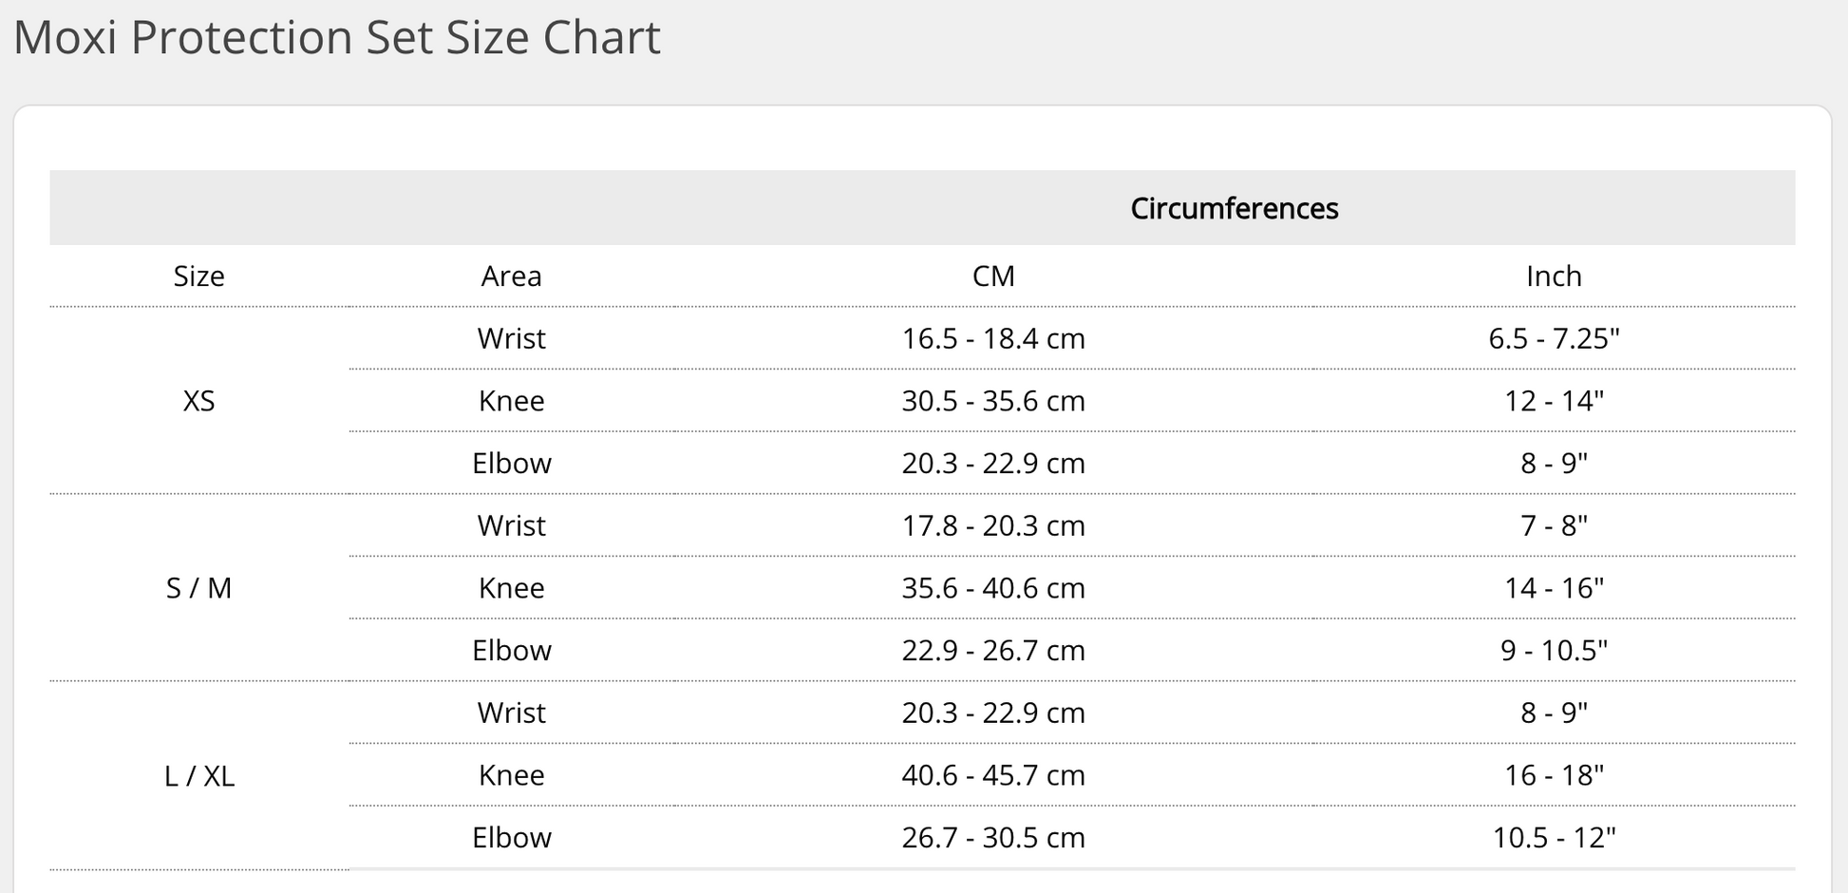Click the 10.5 - 12" inch value
The width and height of the screenshot is (1848, 893).
(1554, 838)
